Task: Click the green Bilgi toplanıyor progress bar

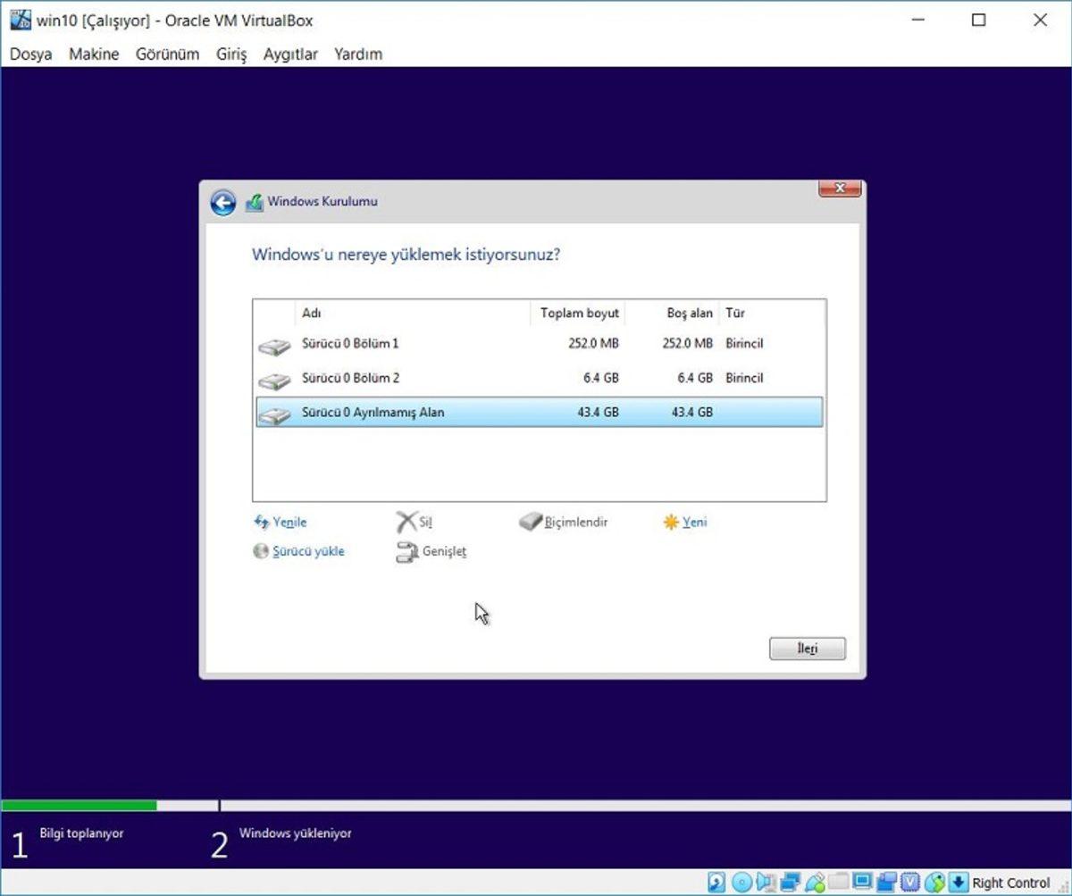Action: [80, 804]
